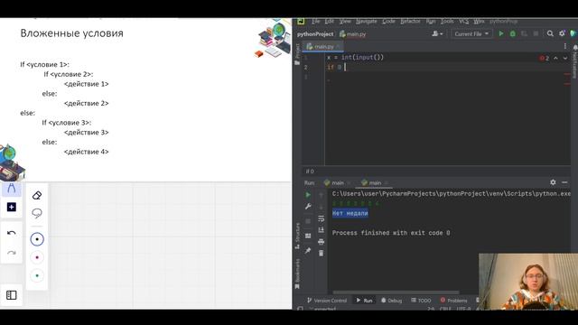Open the Run tool window tab

pos(364,301)
